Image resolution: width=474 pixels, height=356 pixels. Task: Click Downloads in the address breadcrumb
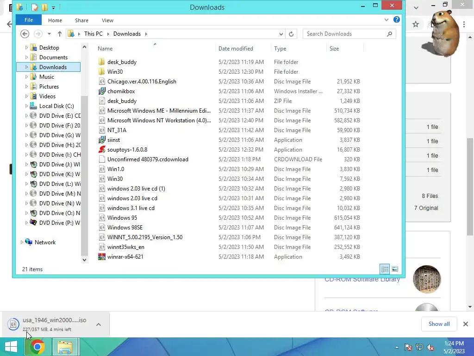click(127, 34)
